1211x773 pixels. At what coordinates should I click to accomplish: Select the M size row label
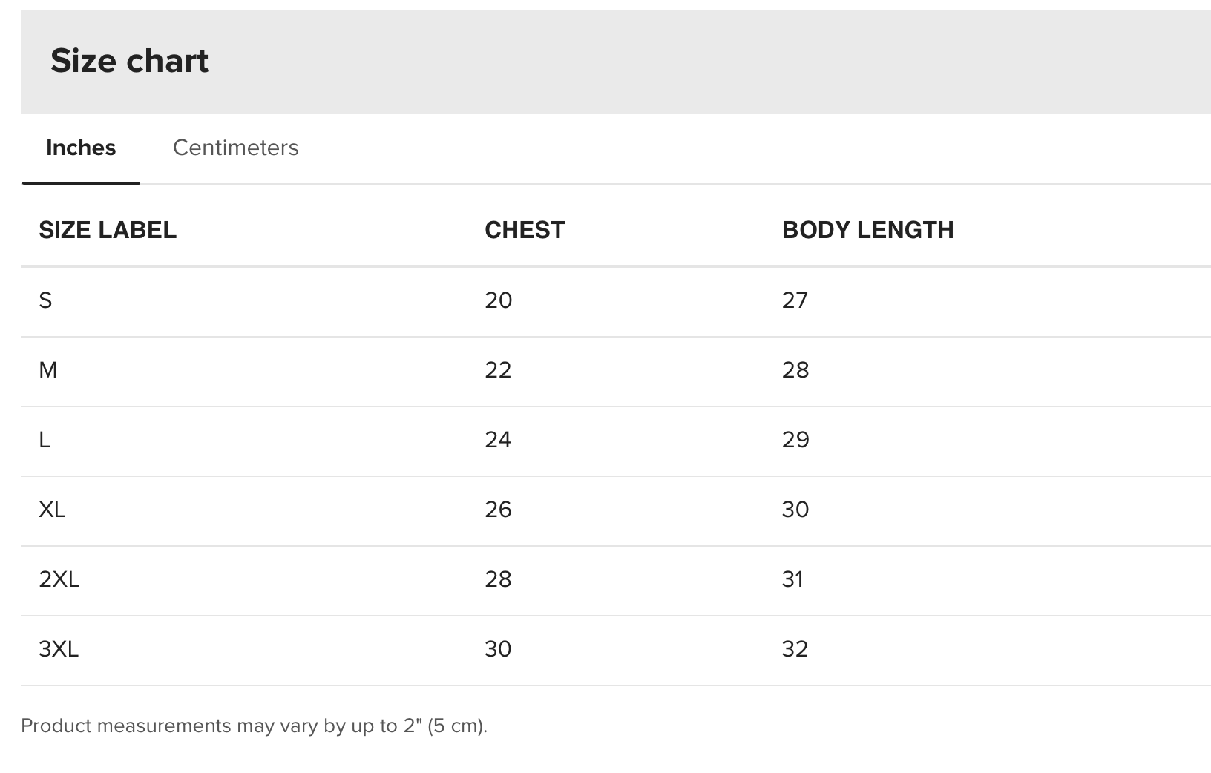tap(47, 370)
